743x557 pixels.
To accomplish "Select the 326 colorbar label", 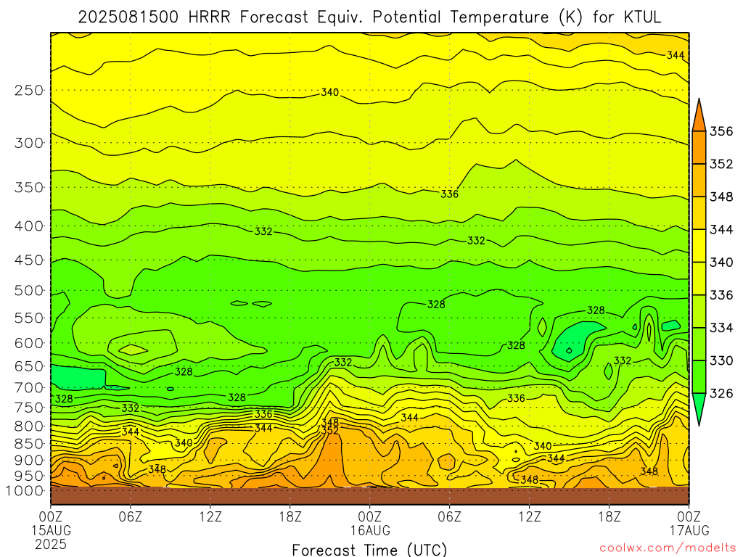I will click(721, 394).
